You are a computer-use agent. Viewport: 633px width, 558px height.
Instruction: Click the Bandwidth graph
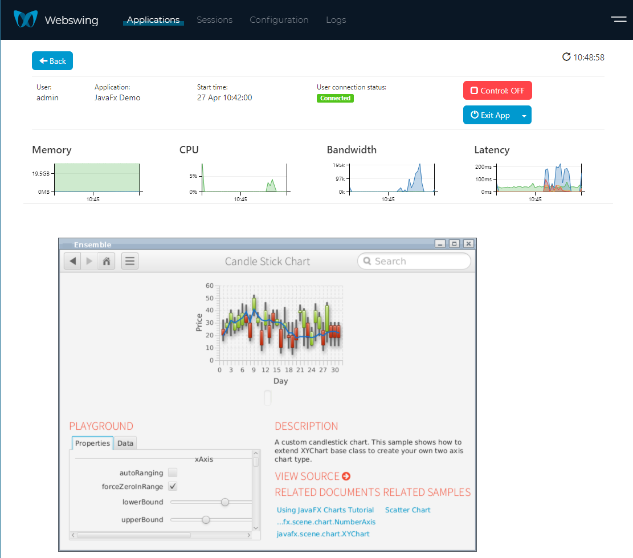tap(392, 178)
